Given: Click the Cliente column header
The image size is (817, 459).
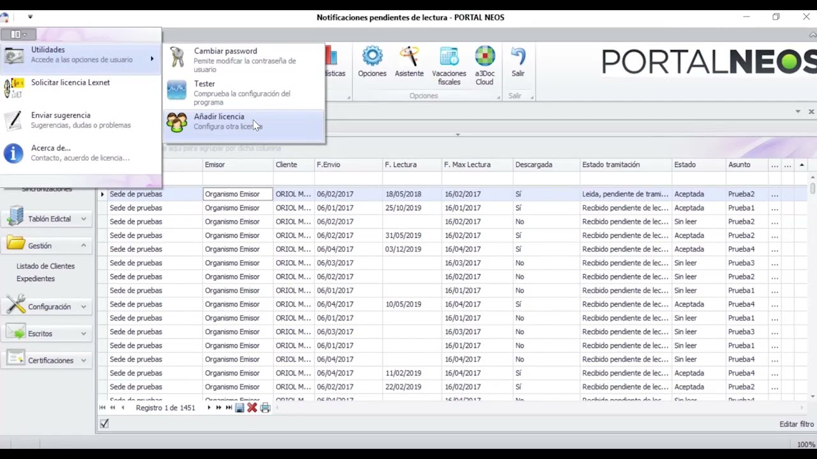Looking at the screenshot, I should [x=294, y=164].
